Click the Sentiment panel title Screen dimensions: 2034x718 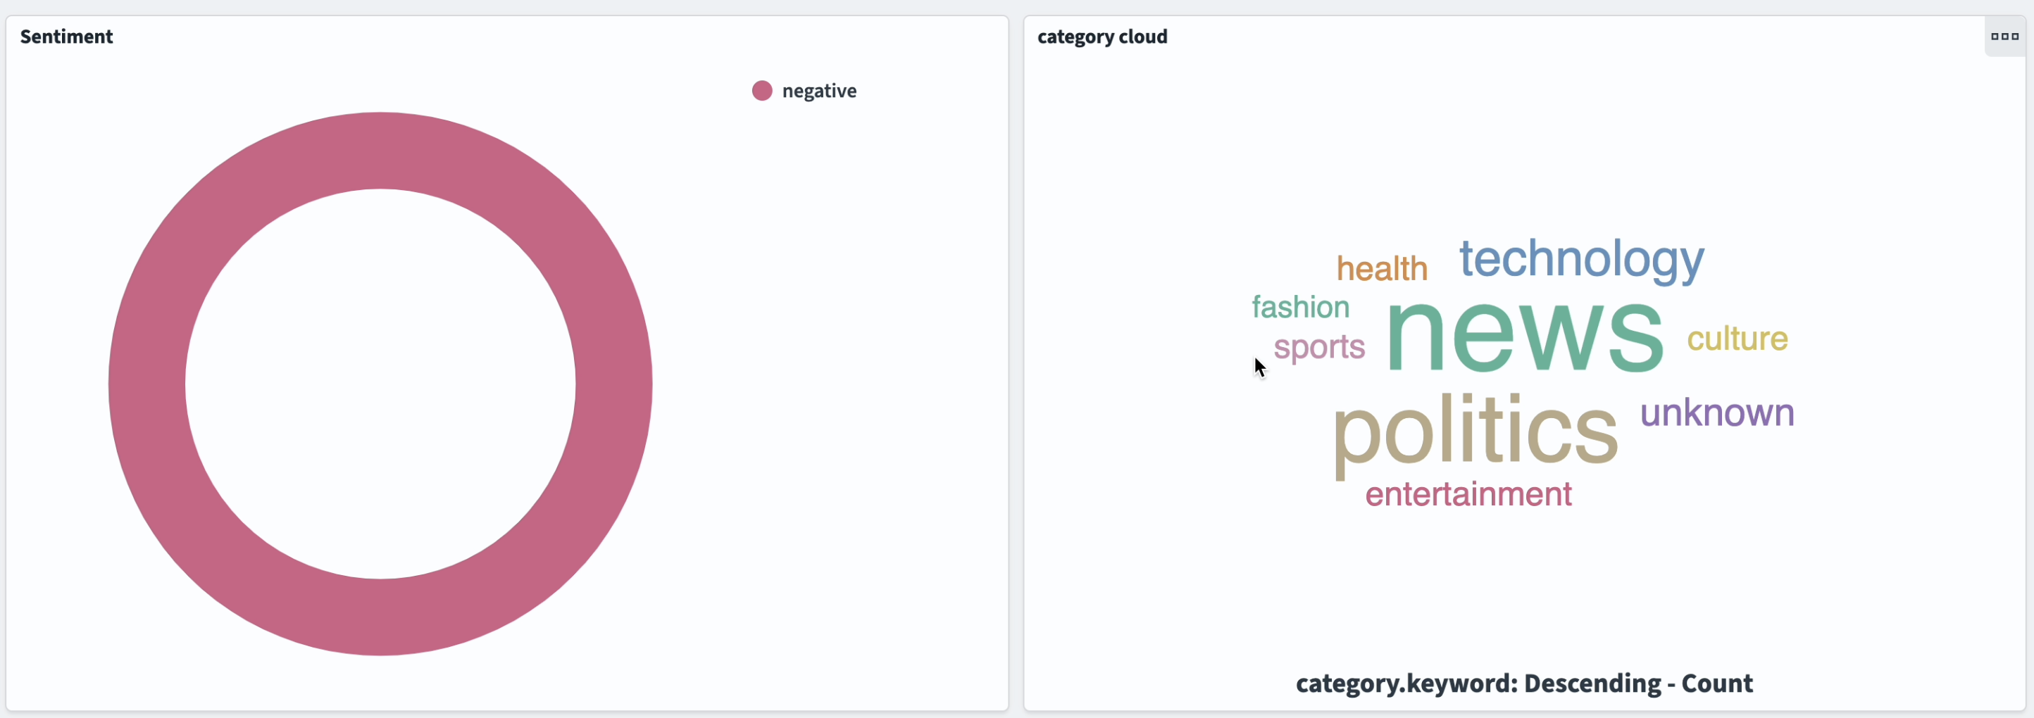[66, 37]
